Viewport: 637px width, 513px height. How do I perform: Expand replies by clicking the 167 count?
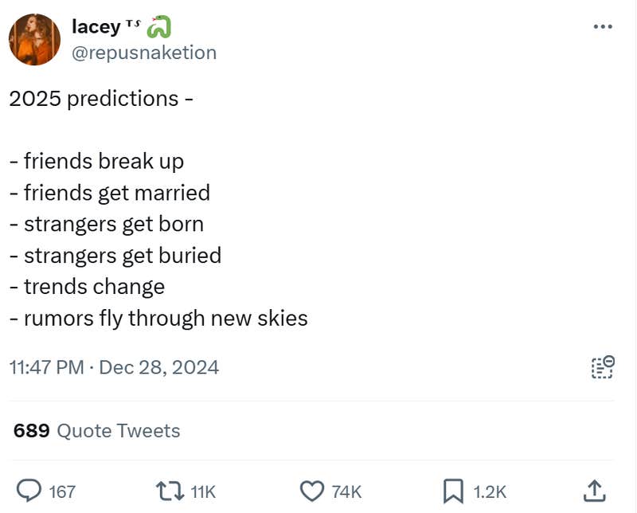[x=64, y=492]
